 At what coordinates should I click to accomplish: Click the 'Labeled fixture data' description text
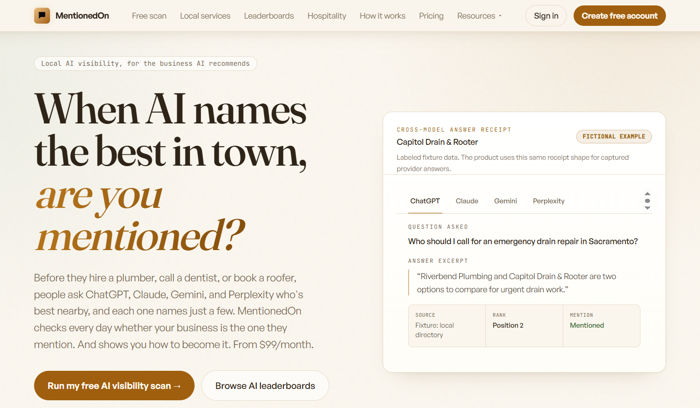pos(513,163)
